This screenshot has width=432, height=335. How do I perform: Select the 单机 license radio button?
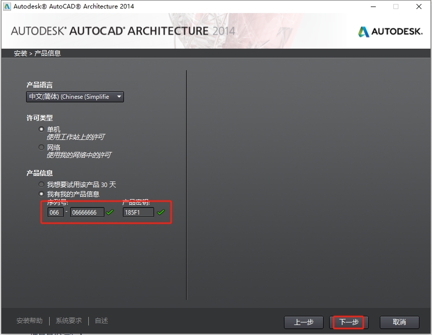[41, 129]
